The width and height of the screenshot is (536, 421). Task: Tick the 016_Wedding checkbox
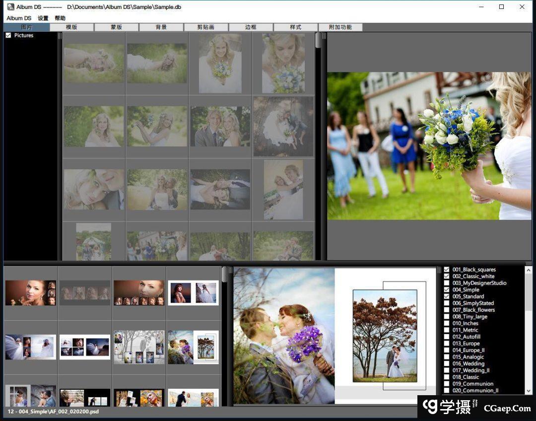447,363
